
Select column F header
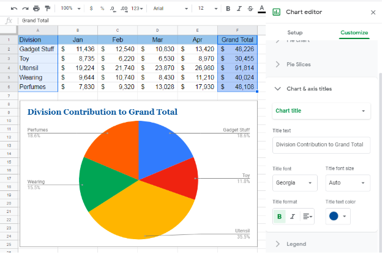237,31
